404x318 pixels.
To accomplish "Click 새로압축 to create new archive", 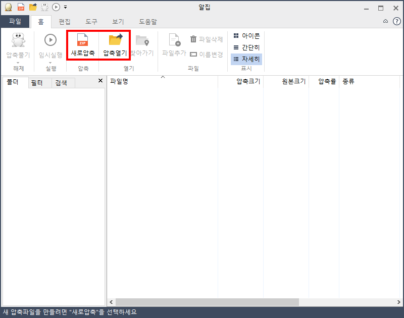I will [x=83, y=45].
